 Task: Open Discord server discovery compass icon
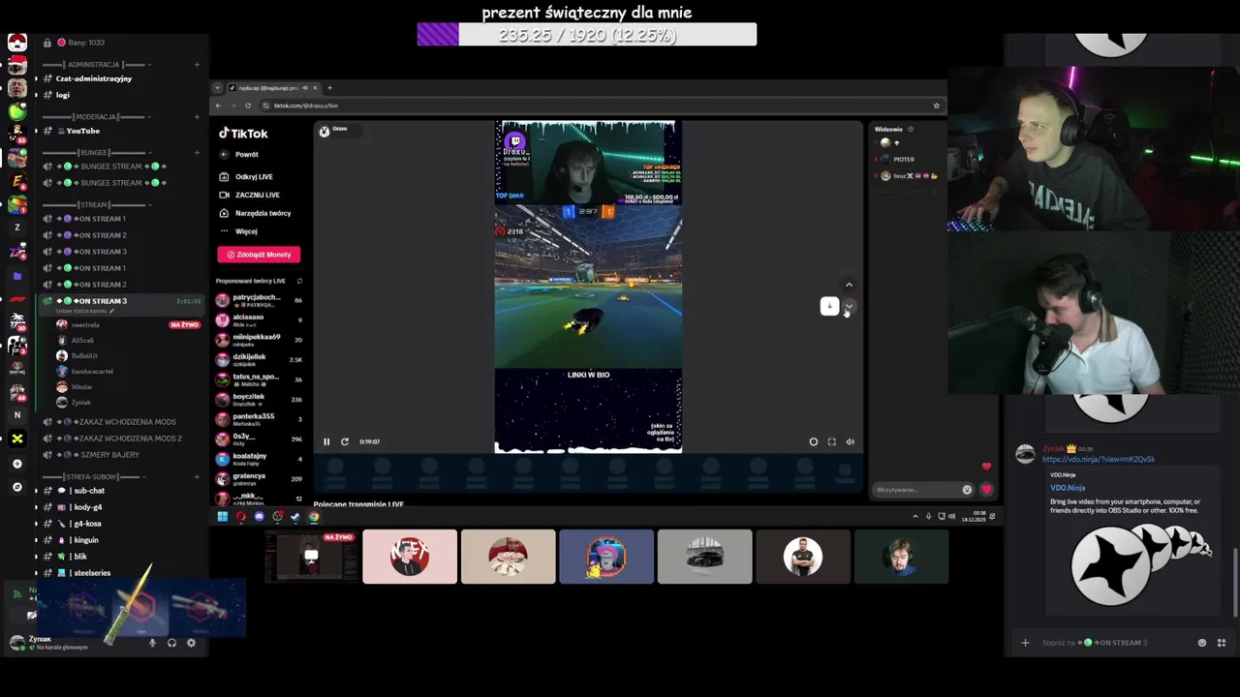pyautogui.click(x=16, y=487)
